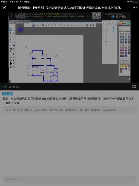The width and height of the screenshot is (139, 186).
Task: Click the course title 室内设计特训课 text
Action: pos(56,8)
